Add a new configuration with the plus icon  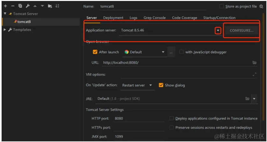[x=5, y=6]
